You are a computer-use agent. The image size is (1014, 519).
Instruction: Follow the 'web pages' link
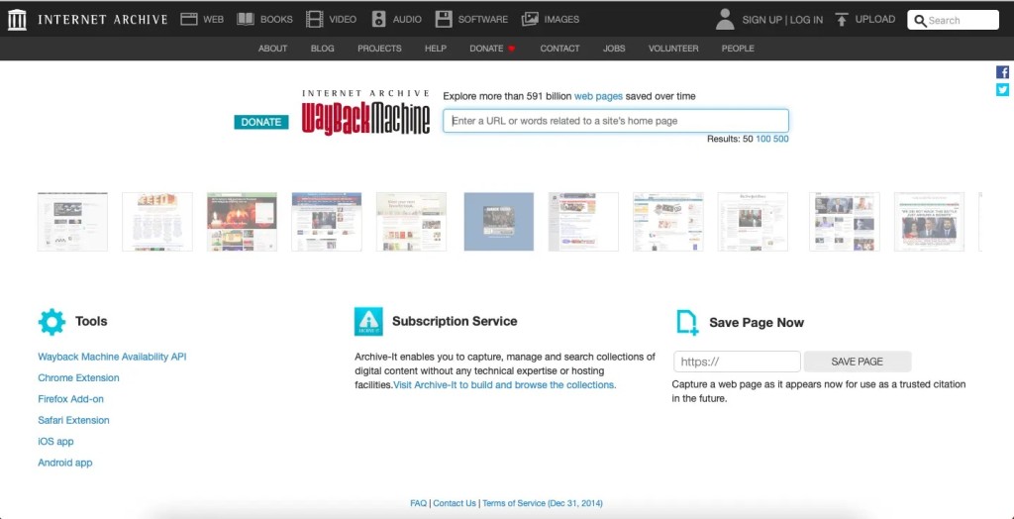tap(598, 96)
